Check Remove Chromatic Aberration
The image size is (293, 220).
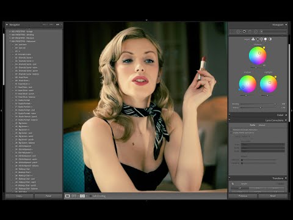(x=231, y=130)
